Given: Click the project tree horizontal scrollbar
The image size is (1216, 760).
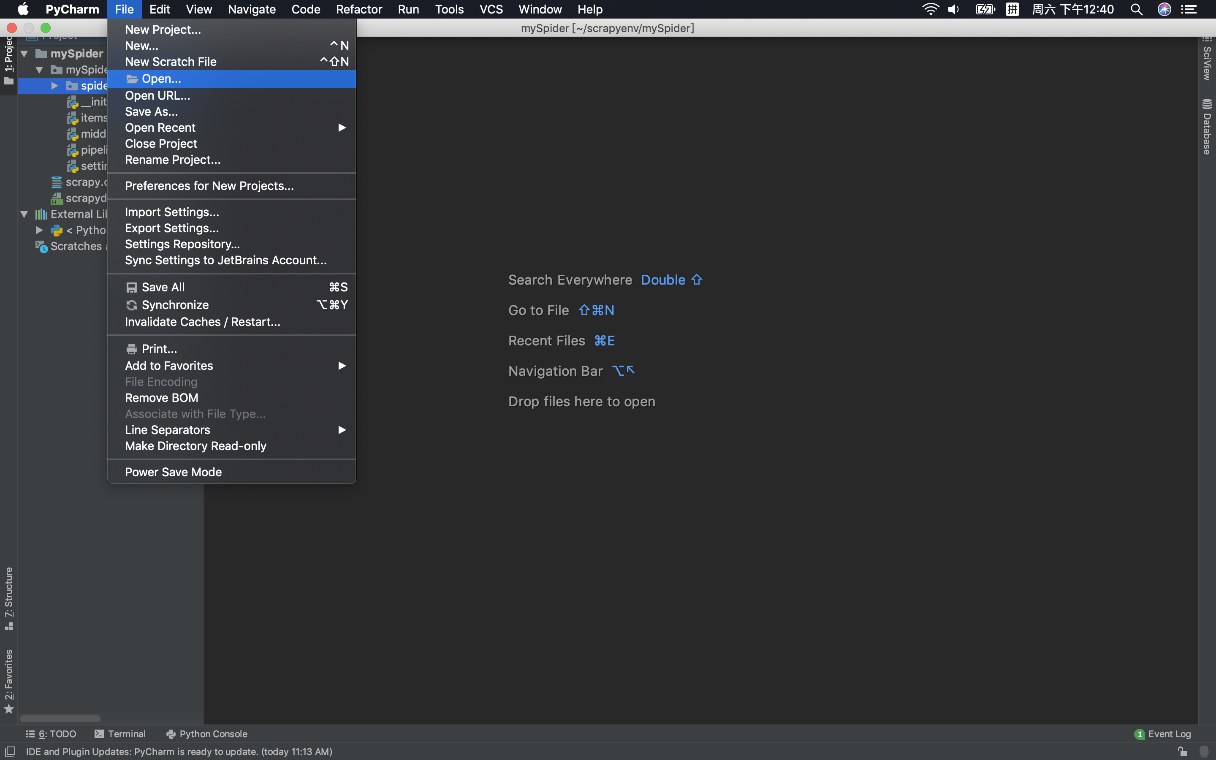Looking at the screenshot, I should click(x=60, y=718).
